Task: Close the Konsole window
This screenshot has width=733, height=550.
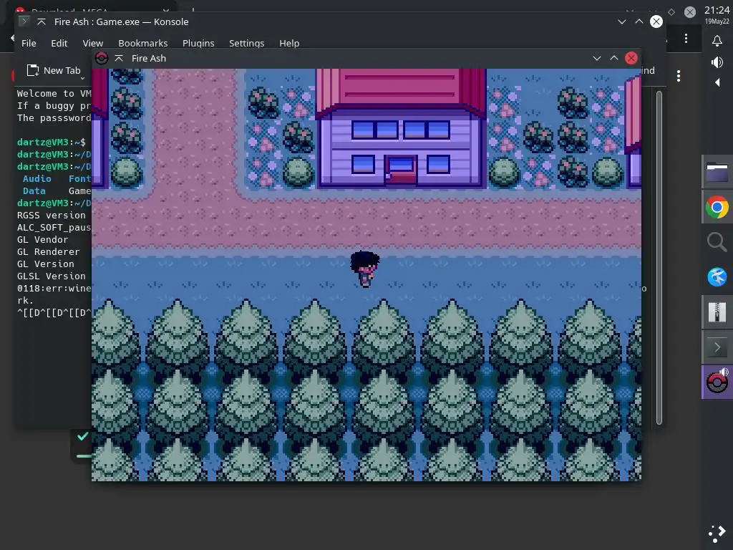Action: click(x=656, y=21)
